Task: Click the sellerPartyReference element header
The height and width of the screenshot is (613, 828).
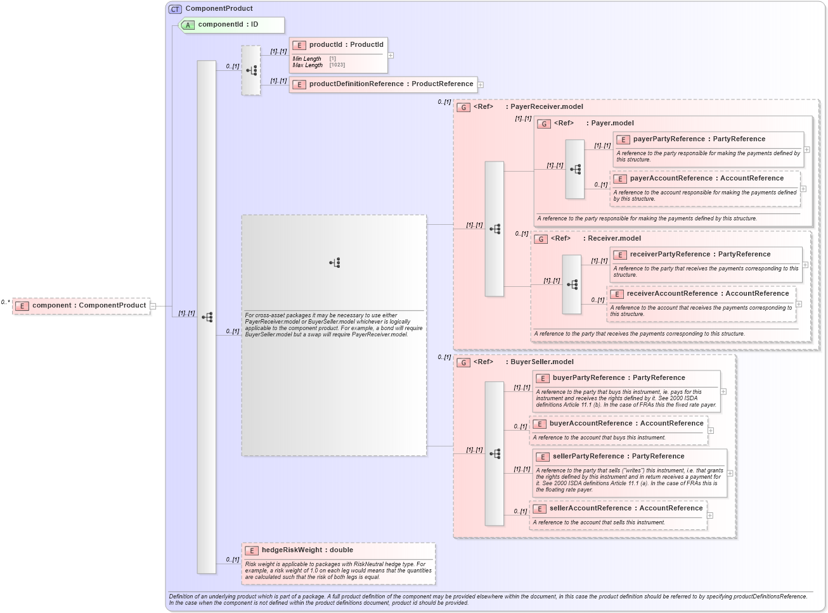Action: [618, 456]
